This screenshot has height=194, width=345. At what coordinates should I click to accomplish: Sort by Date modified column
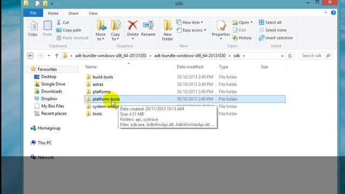190,67
